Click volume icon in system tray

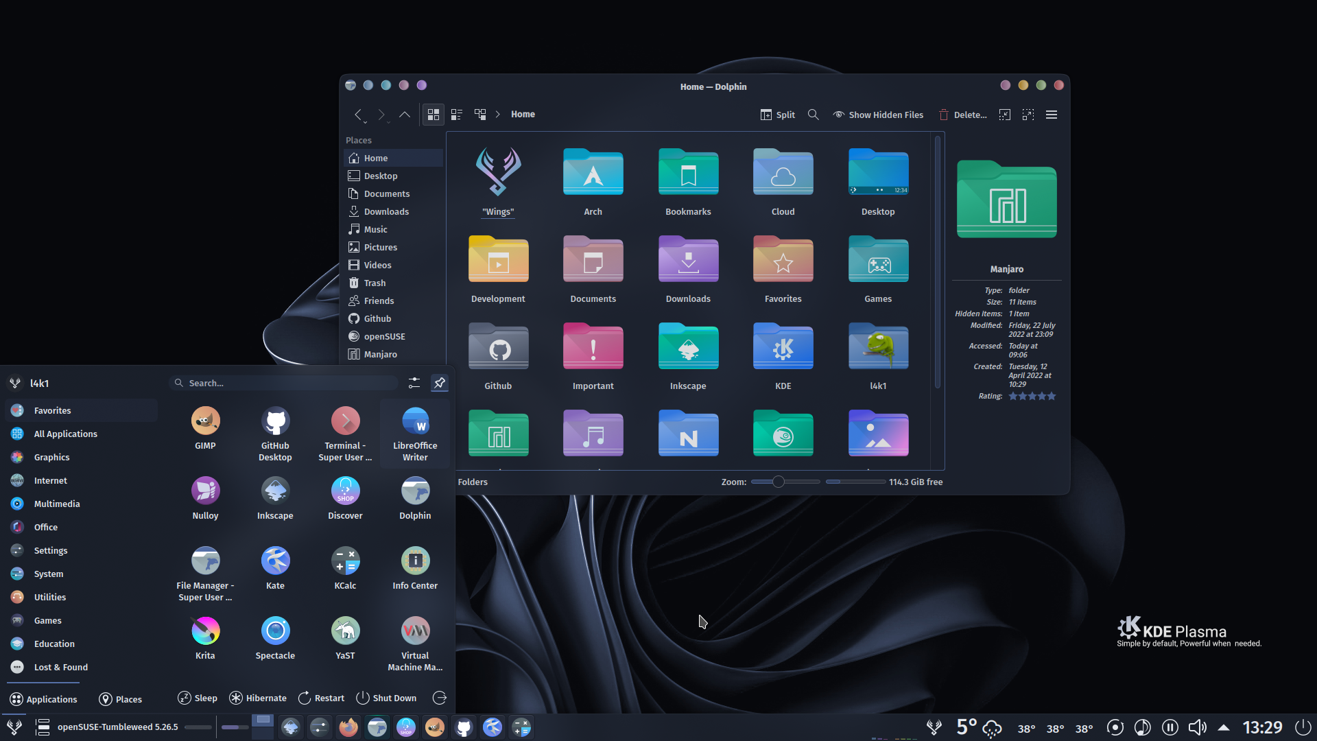tap(1198, 727)
